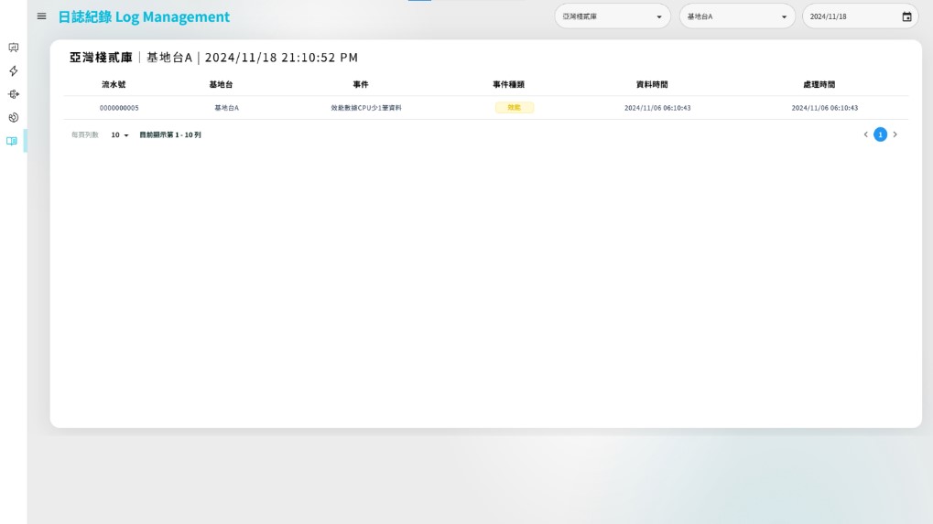
Task: Select the USB connection sidebar icon
Action: coord(13,94)
